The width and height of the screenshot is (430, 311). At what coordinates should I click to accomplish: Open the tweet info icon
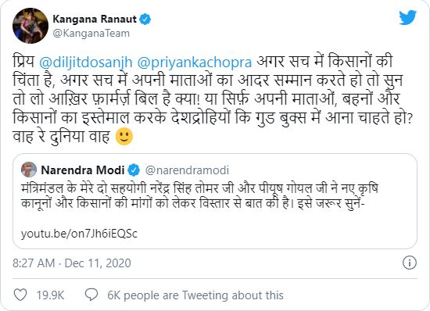pyautogui.click(x=410, y=263)
